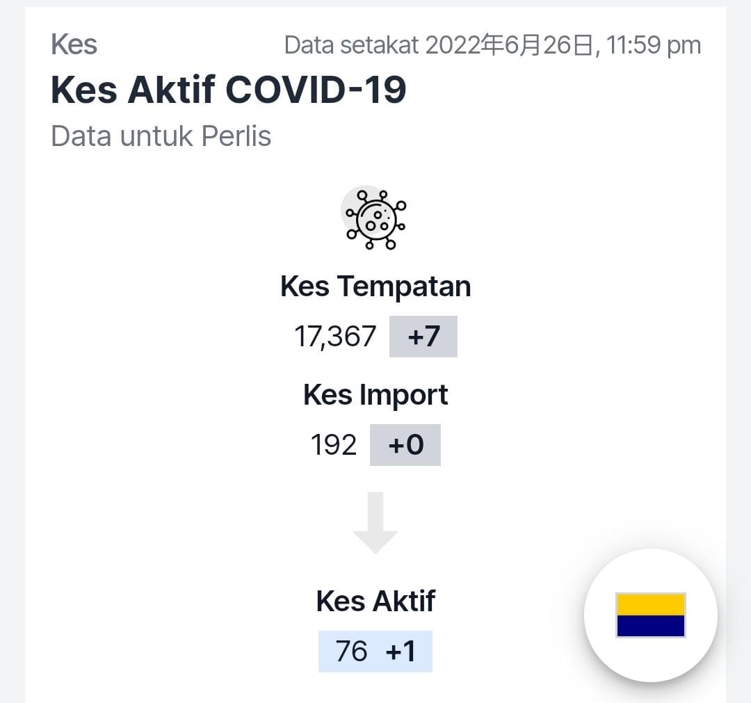Image resolution: width=751 pixels, height=703 pixels.
Task: Click the yellow stripe of Perlis flag
Action: 650,605
